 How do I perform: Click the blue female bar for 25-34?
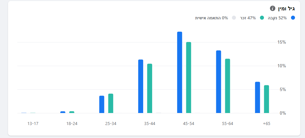pos(101,105)
